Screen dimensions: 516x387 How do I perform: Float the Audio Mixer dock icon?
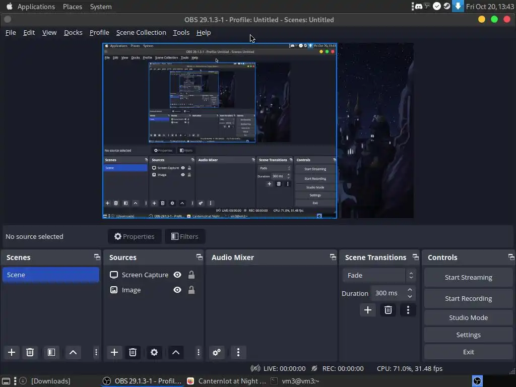333,257
